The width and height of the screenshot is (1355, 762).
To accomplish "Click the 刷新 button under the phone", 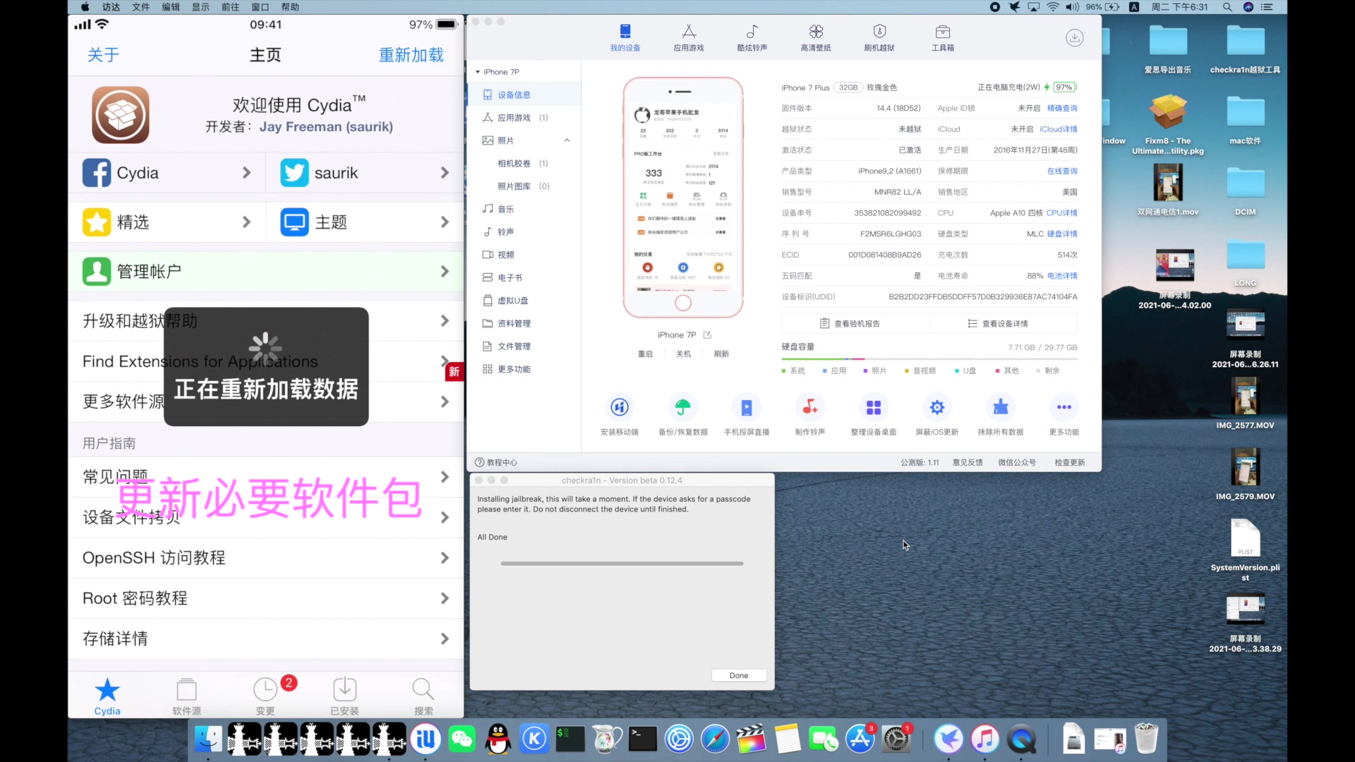I will (x=721, y=354).
